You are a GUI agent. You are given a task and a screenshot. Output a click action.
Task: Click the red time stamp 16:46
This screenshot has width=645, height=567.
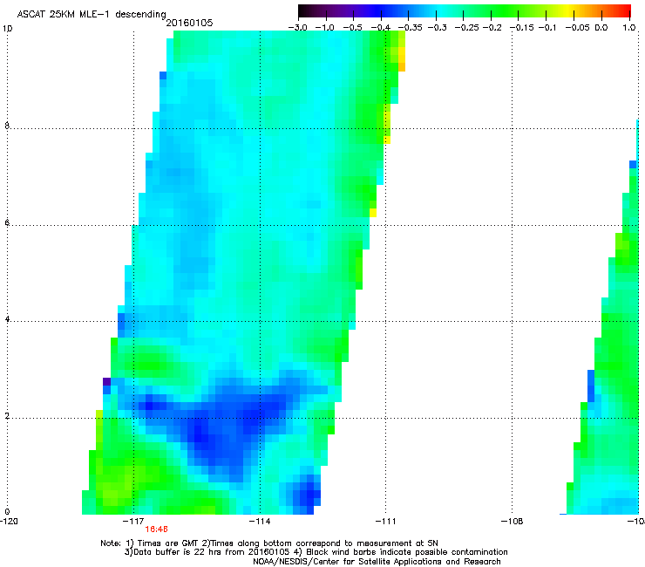pyautogui.click(x=156, y=529)
